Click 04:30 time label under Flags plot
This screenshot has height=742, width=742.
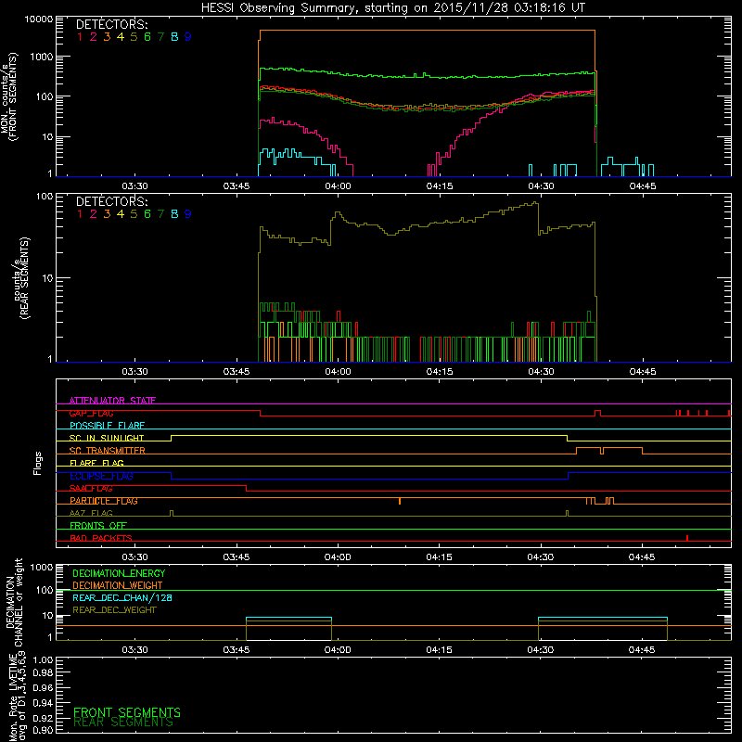click(x=541, y=557)
